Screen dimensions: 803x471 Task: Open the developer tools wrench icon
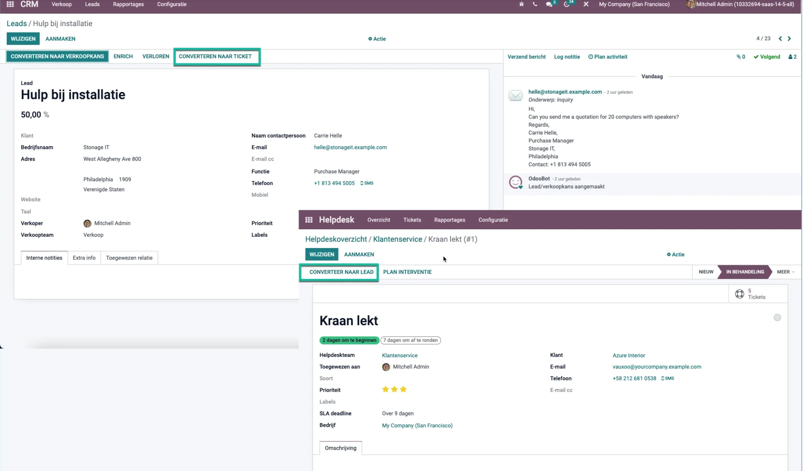(x=586, y=4)
